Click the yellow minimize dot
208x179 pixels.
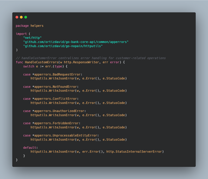[x=21, y=17]
